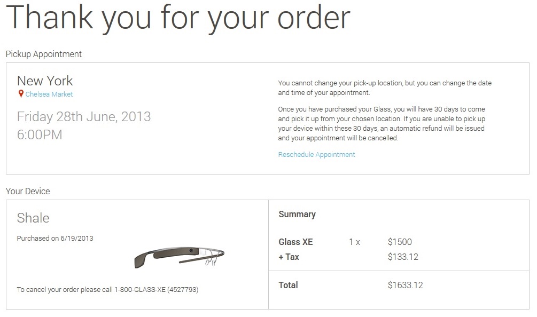This screenshot has height=317, width=537.
Task: Select the Pickup Appointment section label
Action: pos(44,54)
